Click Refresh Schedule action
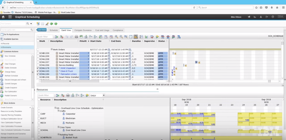This screenshot has width=286, height=140. pyautogui.click(x=11, y=76)
